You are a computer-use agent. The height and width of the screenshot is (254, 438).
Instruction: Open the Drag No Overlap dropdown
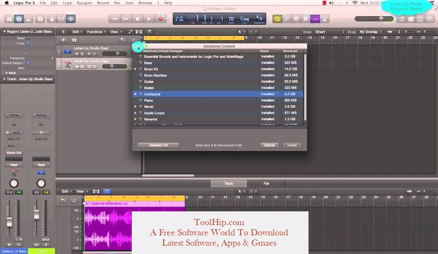pos(370,32)
